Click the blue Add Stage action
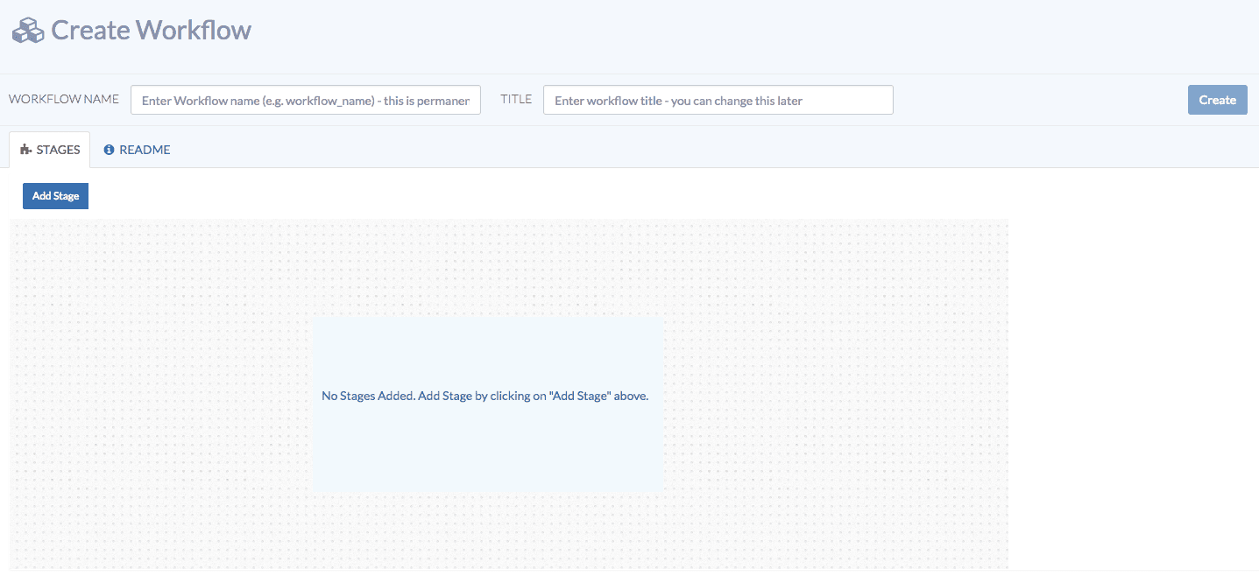This screenshot has width=1259, height=583. (x=55, y=195)
